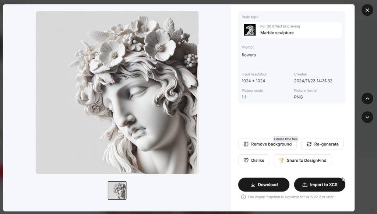
Task: Mark image with Dislike button
Action: pyautogui.click(x=253, y=160)
